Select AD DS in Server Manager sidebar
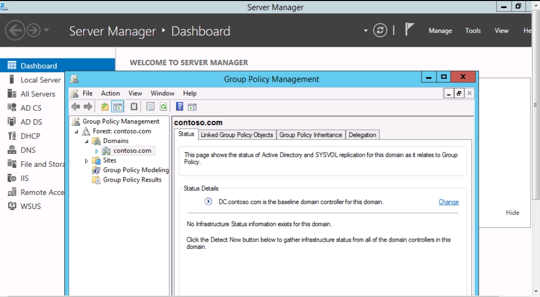 (31, 122)
